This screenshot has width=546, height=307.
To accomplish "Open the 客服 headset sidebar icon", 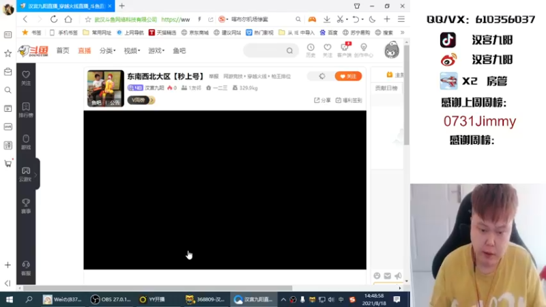I will pos(26,268).
